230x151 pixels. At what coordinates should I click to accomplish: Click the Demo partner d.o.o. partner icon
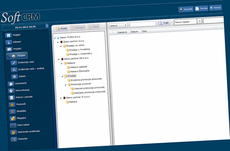point(62,42)
